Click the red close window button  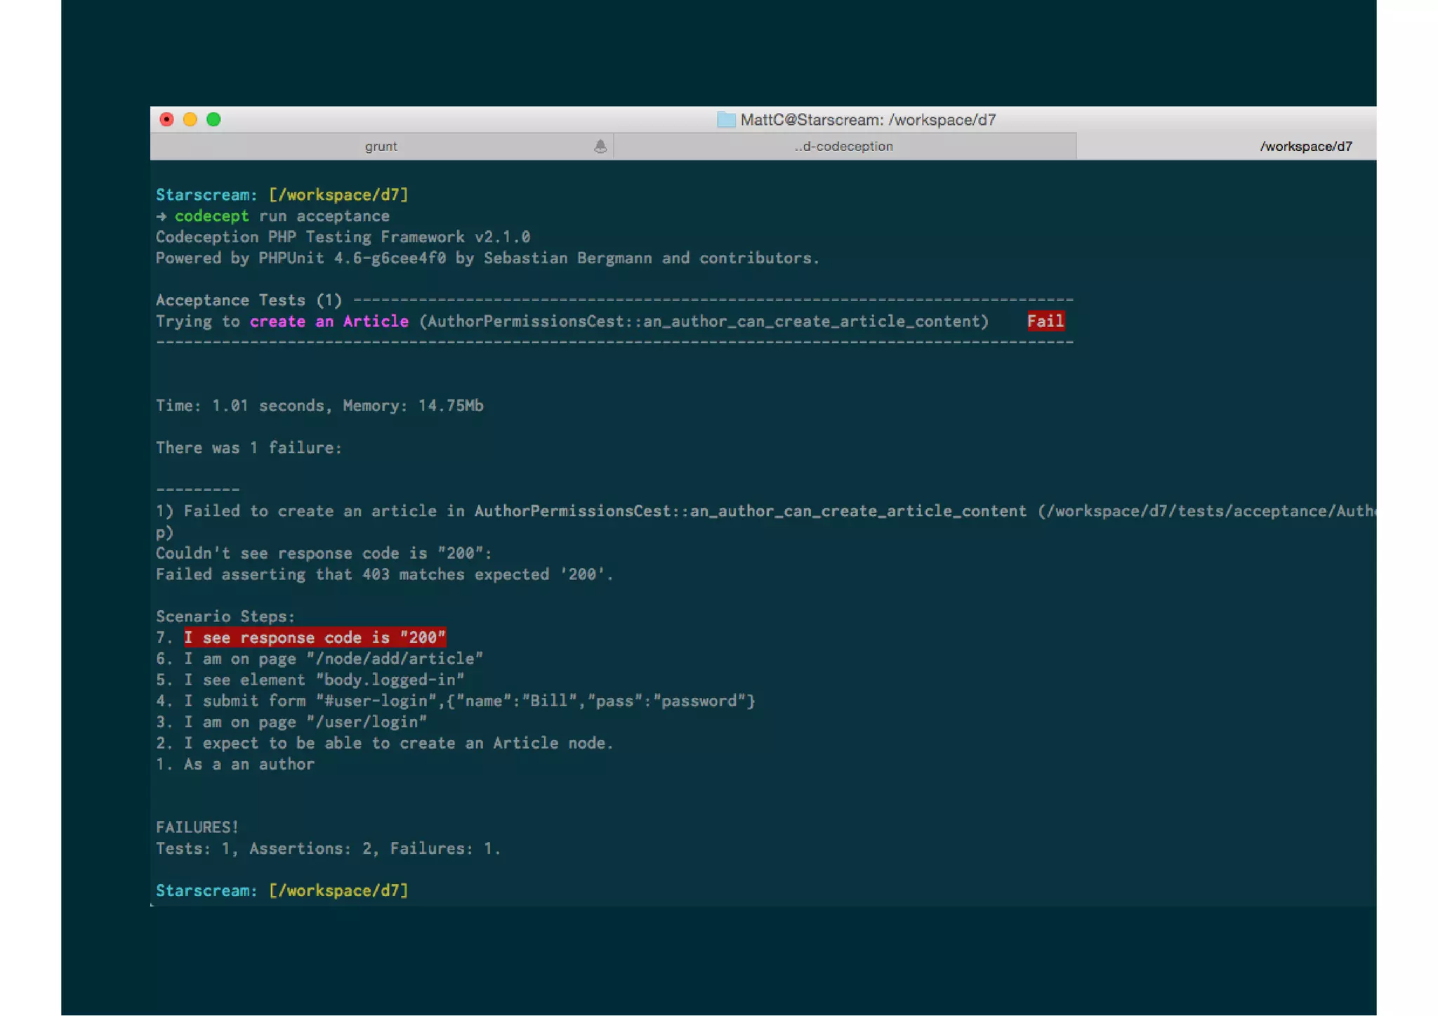click(166, 119)
